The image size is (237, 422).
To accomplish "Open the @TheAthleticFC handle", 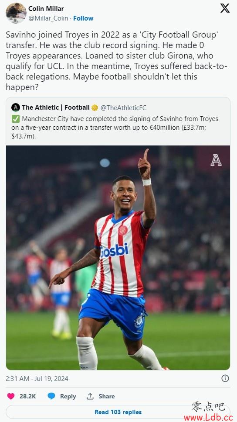I will [x=123, y=107].
